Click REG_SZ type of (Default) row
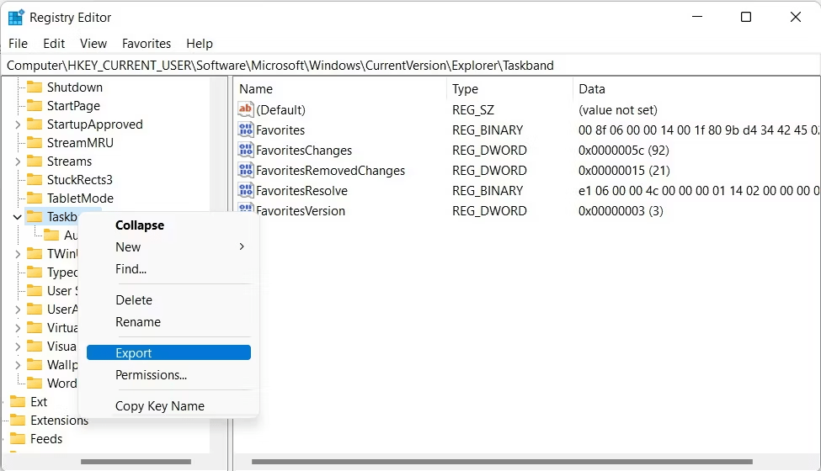This screenshot has width=821, height=471. (473, 110)
